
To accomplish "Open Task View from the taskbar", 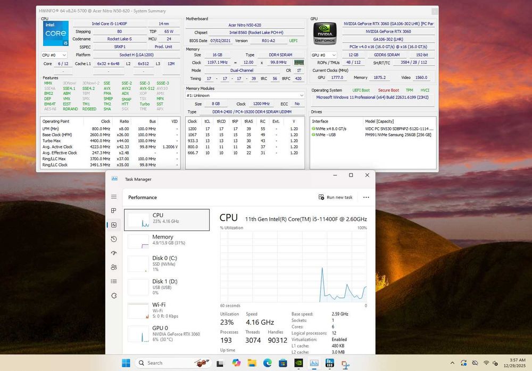I will [x=220, y=363].
